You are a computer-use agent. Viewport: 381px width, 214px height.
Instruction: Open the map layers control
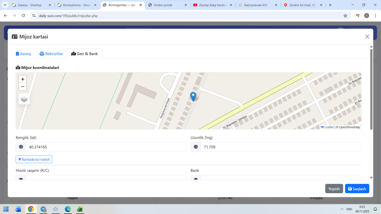point(24,99)
